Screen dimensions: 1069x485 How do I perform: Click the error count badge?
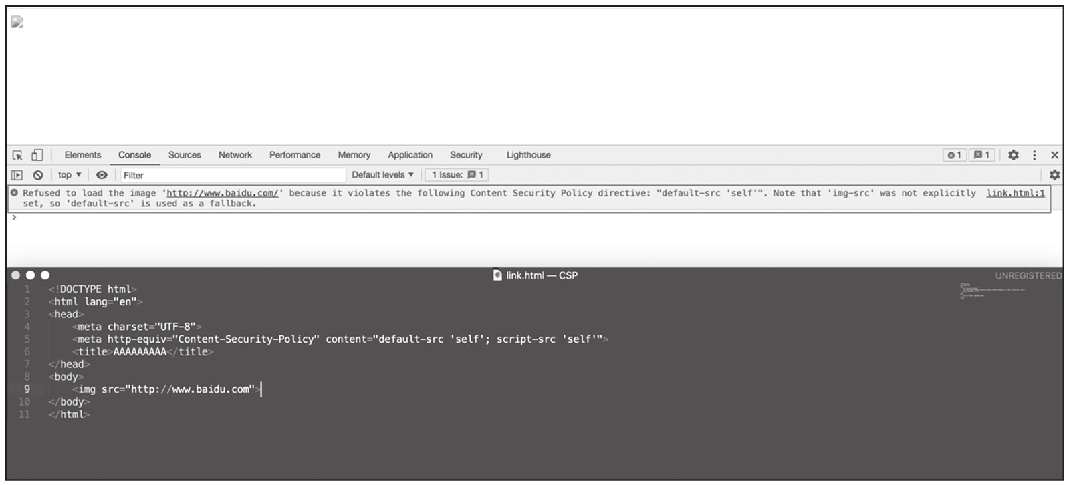(954, 155)
